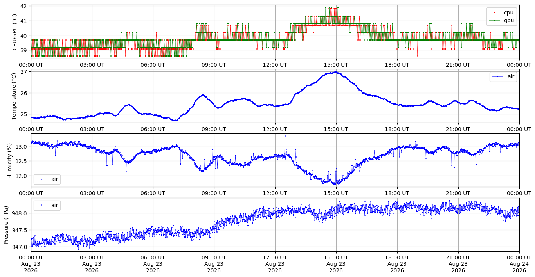
Task: Click the humidity spike near 12:30 UT
Action: [285, 136]
